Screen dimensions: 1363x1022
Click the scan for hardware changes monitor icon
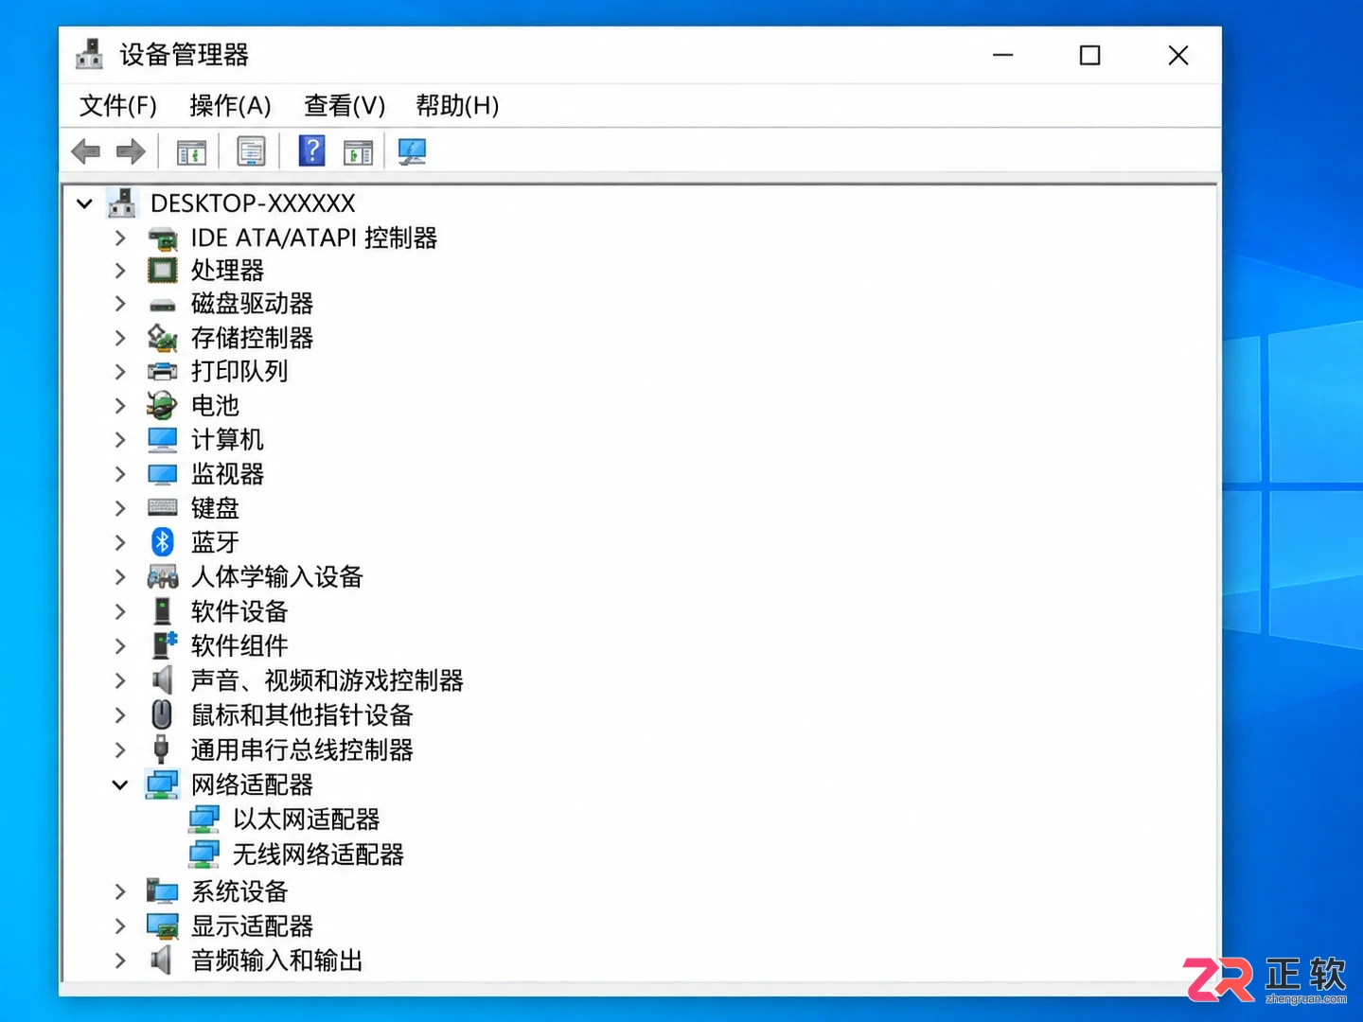coord(412,151)
